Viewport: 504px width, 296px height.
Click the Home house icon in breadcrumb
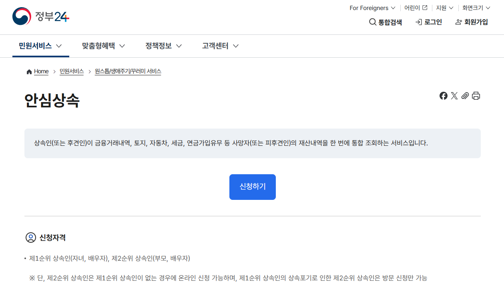(29, 72)
